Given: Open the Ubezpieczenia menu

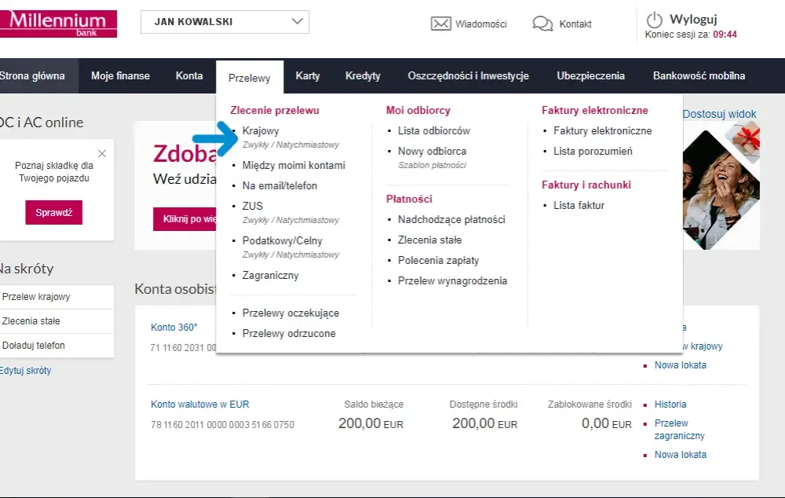Looking at the screenshot, I should 591,75.
